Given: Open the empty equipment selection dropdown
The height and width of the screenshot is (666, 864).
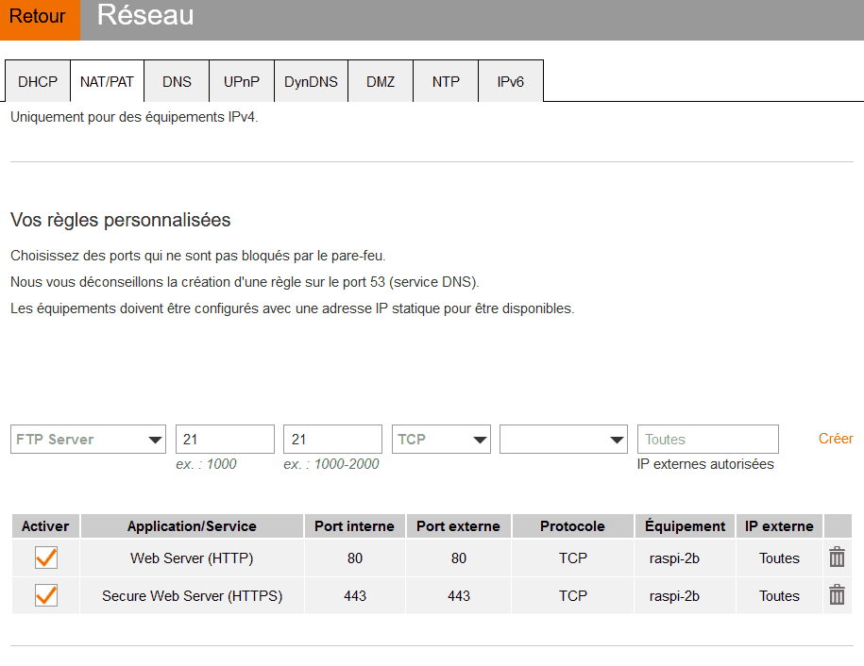Looking at the screenshot, I should point(564,440).
